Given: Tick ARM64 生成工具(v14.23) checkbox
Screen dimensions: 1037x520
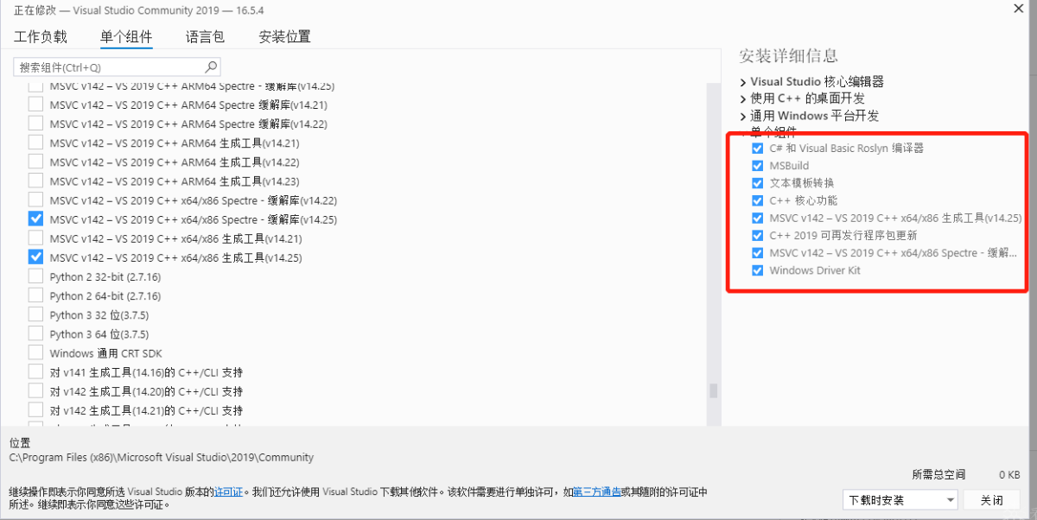Looking at the screenshot, I should pos(35,181).
